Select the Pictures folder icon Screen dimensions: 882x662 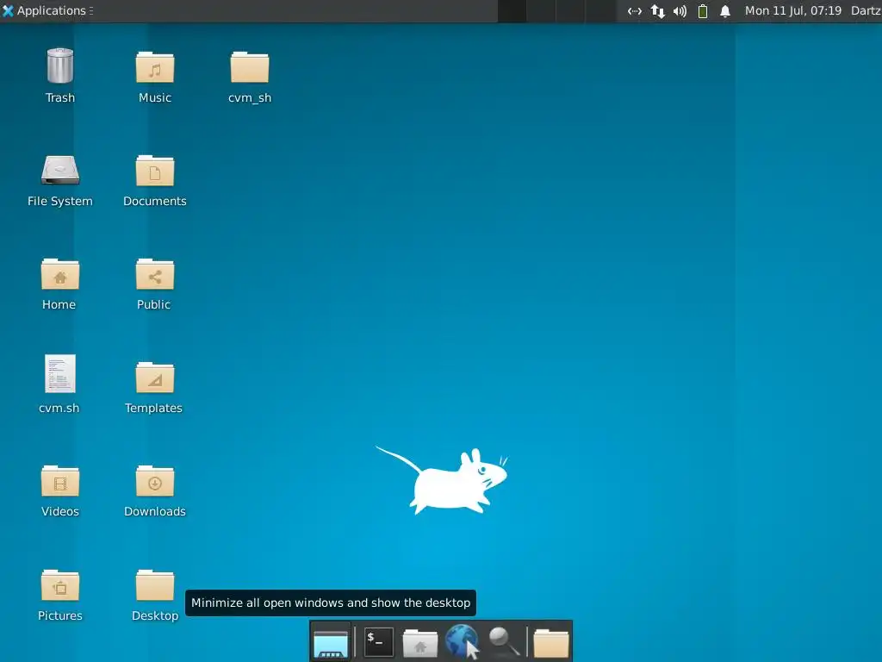[59, 585]
